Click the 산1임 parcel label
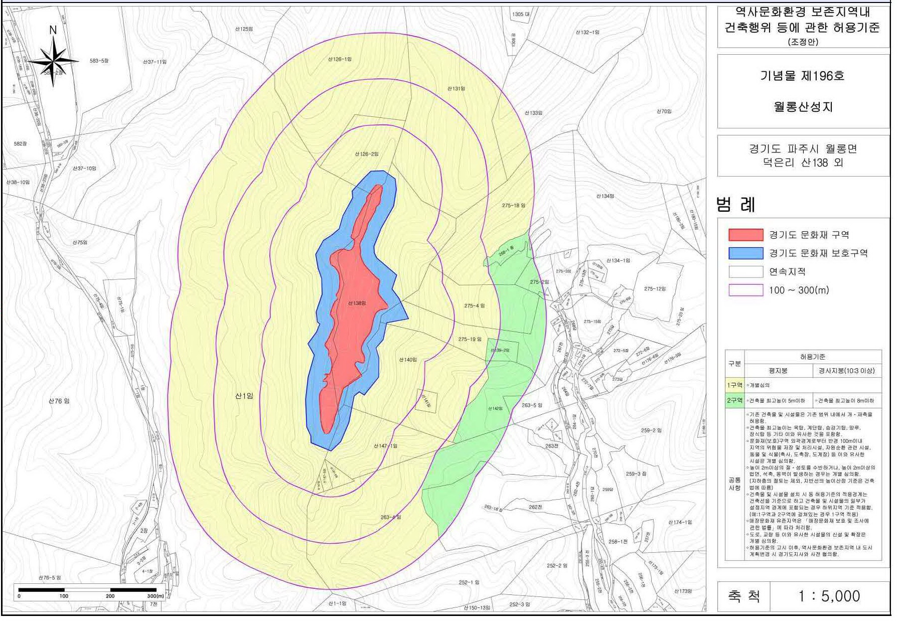 pos(244,396)
